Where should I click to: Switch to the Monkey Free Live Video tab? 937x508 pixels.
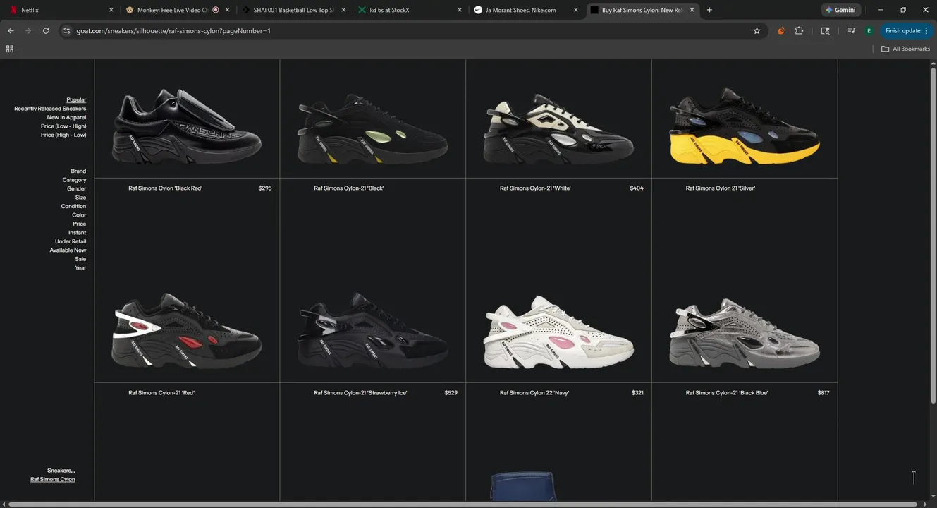(x=176, y=10)
